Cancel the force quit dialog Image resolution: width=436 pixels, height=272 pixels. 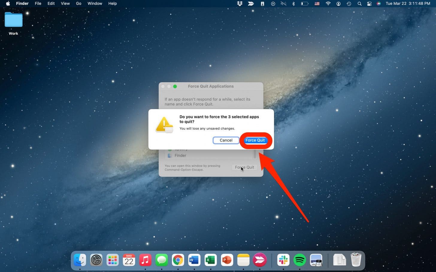coord(226,140)
